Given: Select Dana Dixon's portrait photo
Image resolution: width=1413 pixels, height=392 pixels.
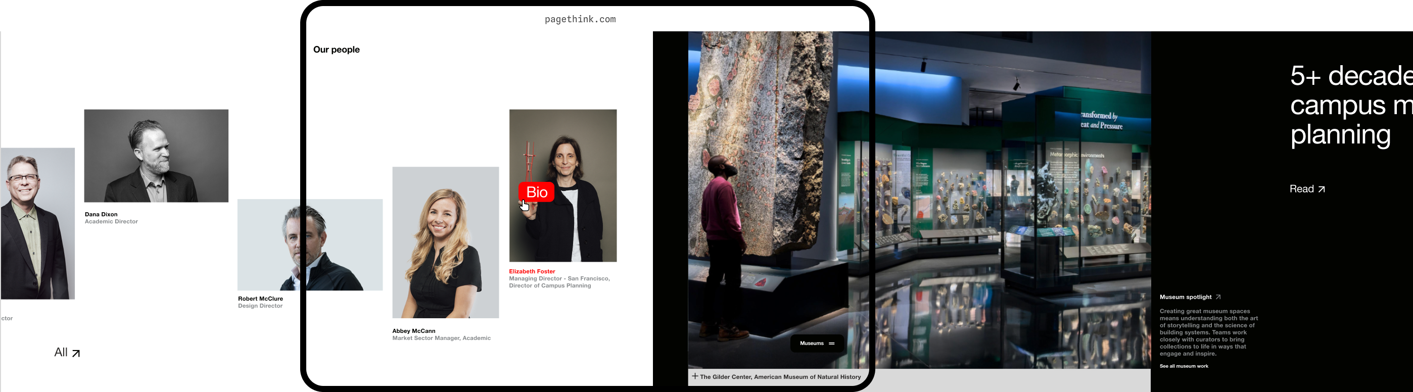Looking at the screenshot, I should (x=156, y=156).
